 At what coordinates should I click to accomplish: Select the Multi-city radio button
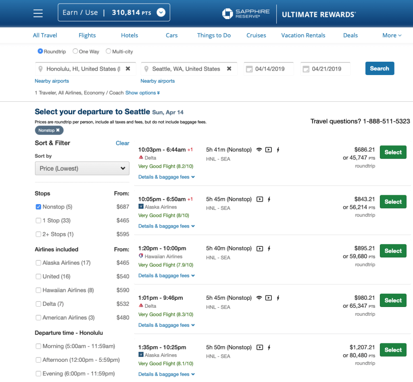(108, 51)
